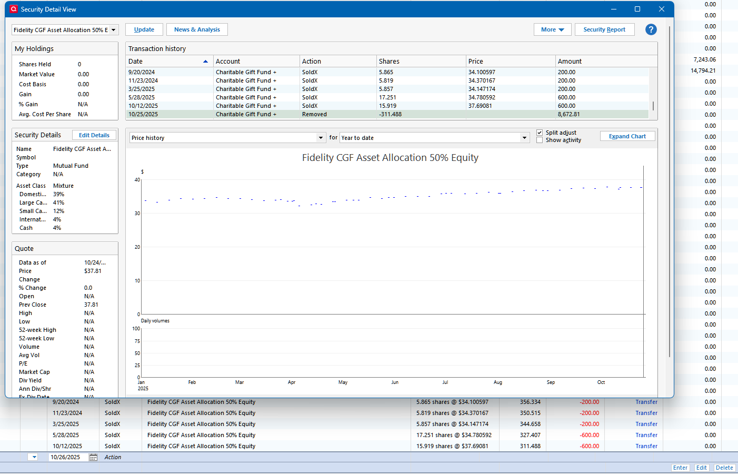Click the Edit button in the register

(x=702, y=468)
